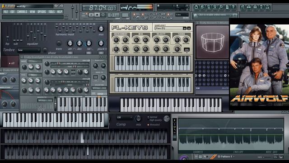Click the round question mark help button near Comp
This screenshot has height=163, width=289.
point(167,119)
